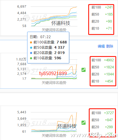The width and height of the screenshot is (118, 140).
Task: Click the 3,649 axis label
Action: pos(22,119)
